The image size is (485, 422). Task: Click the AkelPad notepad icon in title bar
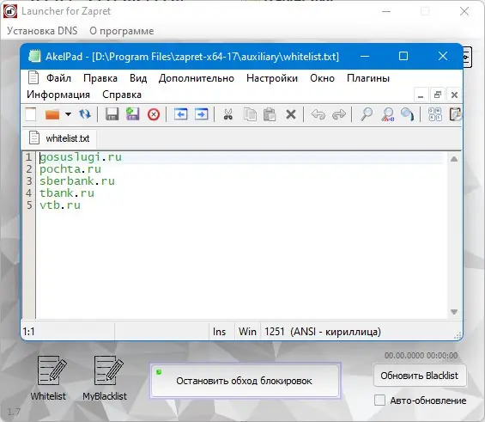[34, 56]
